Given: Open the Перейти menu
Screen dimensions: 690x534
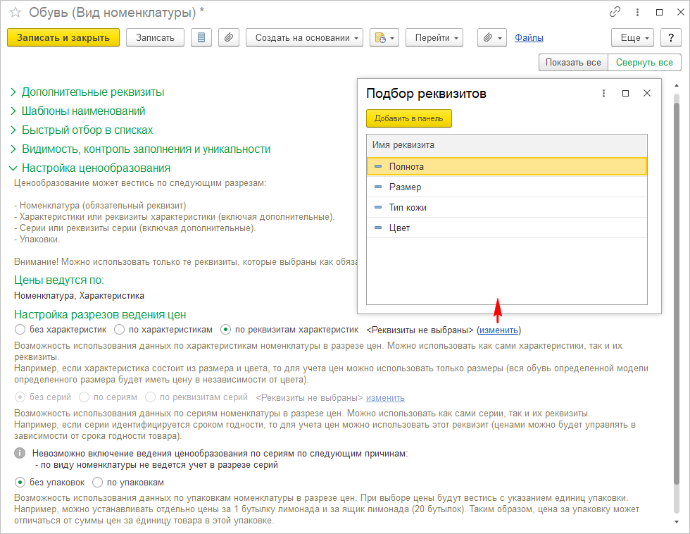Looking at the screenshot, I should 434,38.
